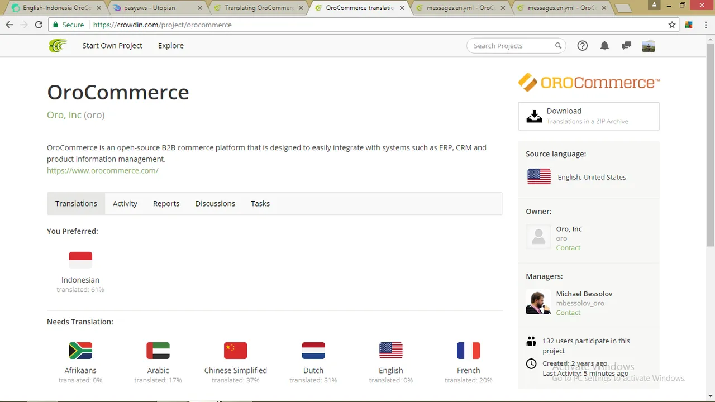Click the 'translated: 61%' text

click(x=80, y=290)
